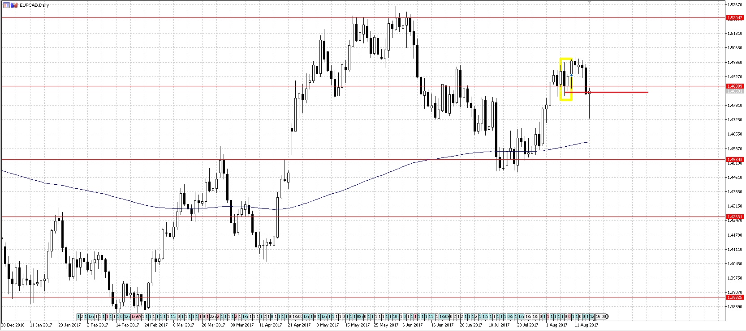Select the 1.48809 horizontal line price label
The image size is (746, 331).
[x=735, y=86]
